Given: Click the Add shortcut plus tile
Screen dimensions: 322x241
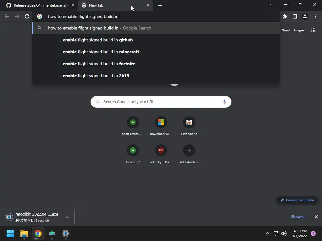Looking at the screenshot, I should click(x=189, y=154).
